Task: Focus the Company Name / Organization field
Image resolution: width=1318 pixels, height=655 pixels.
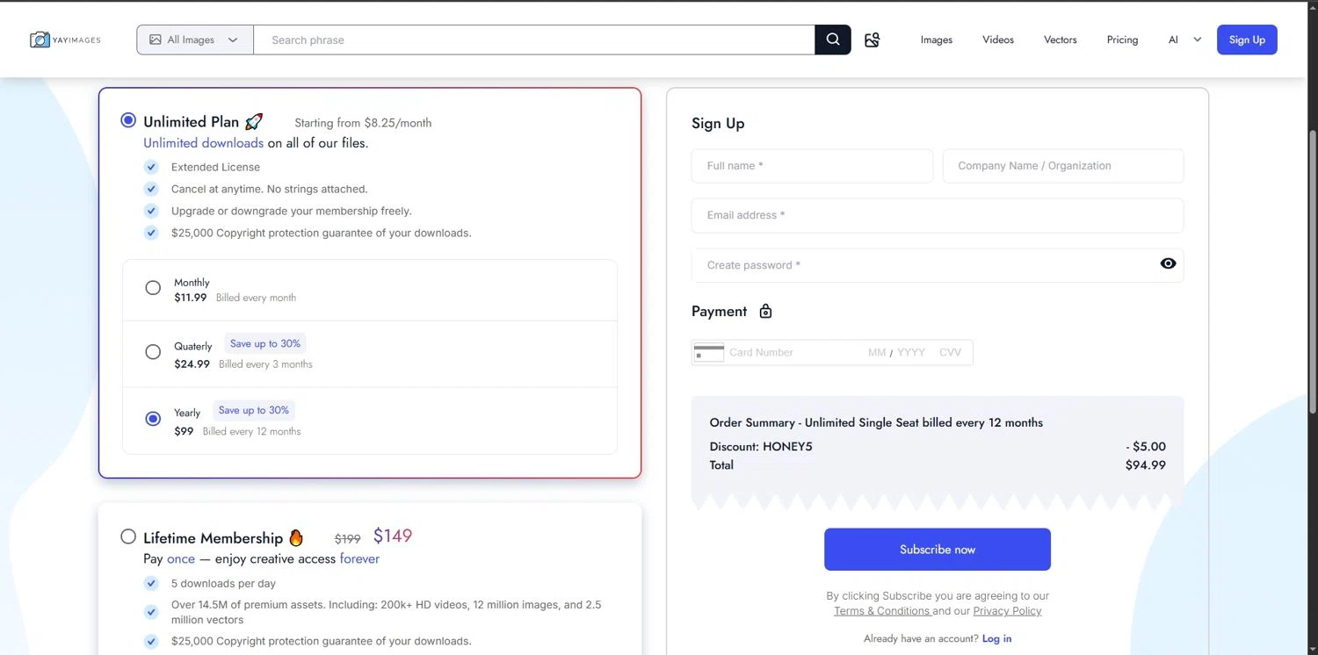Action: [1063, 166]
